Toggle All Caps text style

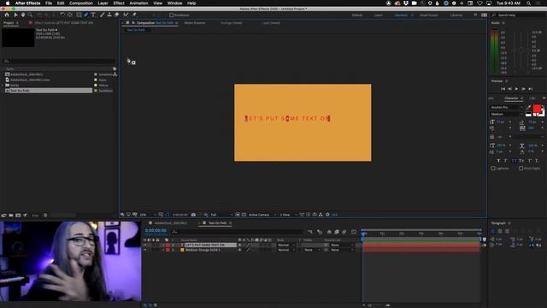[x=514, y=161]
